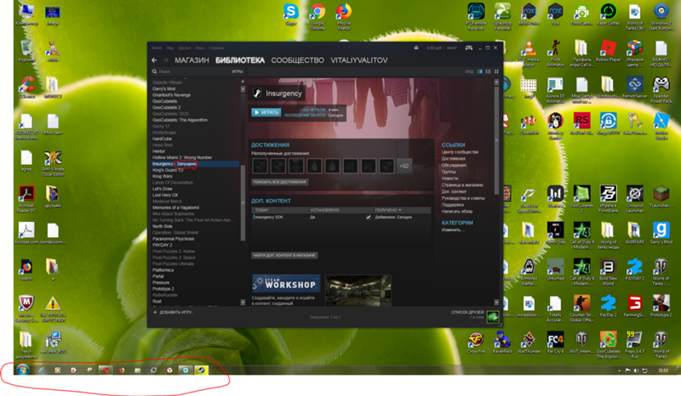Click the friends list avatar icon

tap(493, 317)
